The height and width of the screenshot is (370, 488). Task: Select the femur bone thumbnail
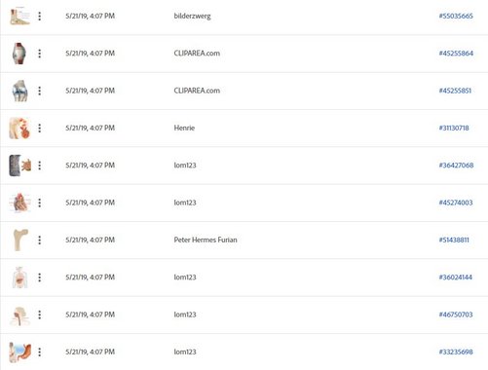(20, 240)
